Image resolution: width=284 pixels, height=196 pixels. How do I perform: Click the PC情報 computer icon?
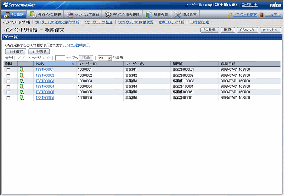(7, 14)
